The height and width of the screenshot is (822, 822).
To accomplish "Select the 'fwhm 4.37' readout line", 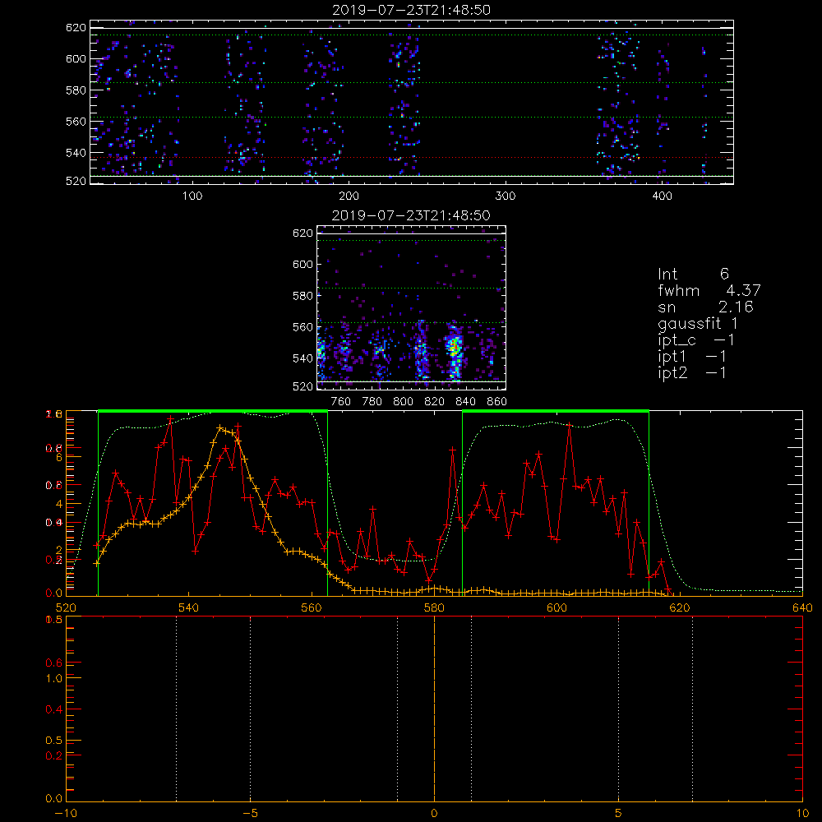I will coord(709,290).
